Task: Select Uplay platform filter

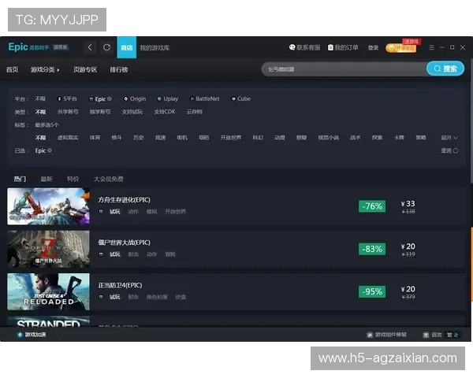Action: pyautogui.click(x=168, y=98)
